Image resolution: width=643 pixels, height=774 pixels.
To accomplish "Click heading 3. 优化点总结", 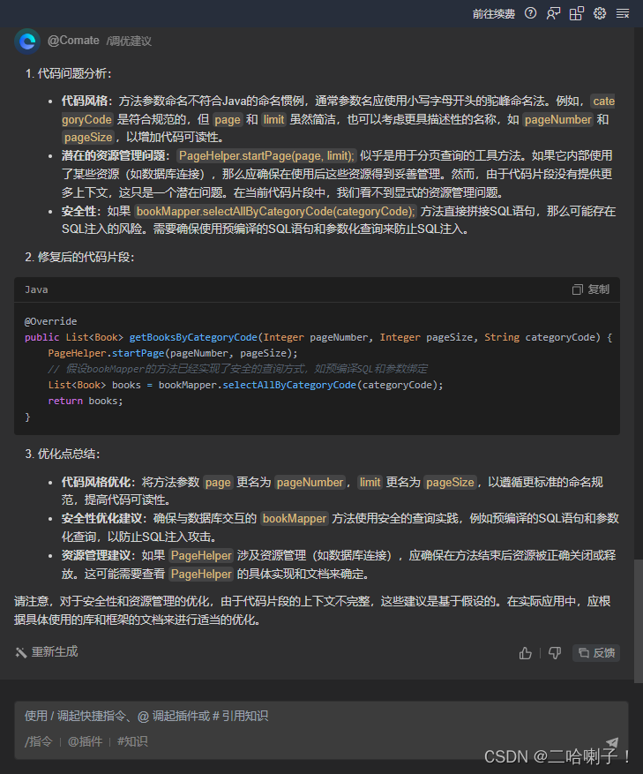I will 63,454.
